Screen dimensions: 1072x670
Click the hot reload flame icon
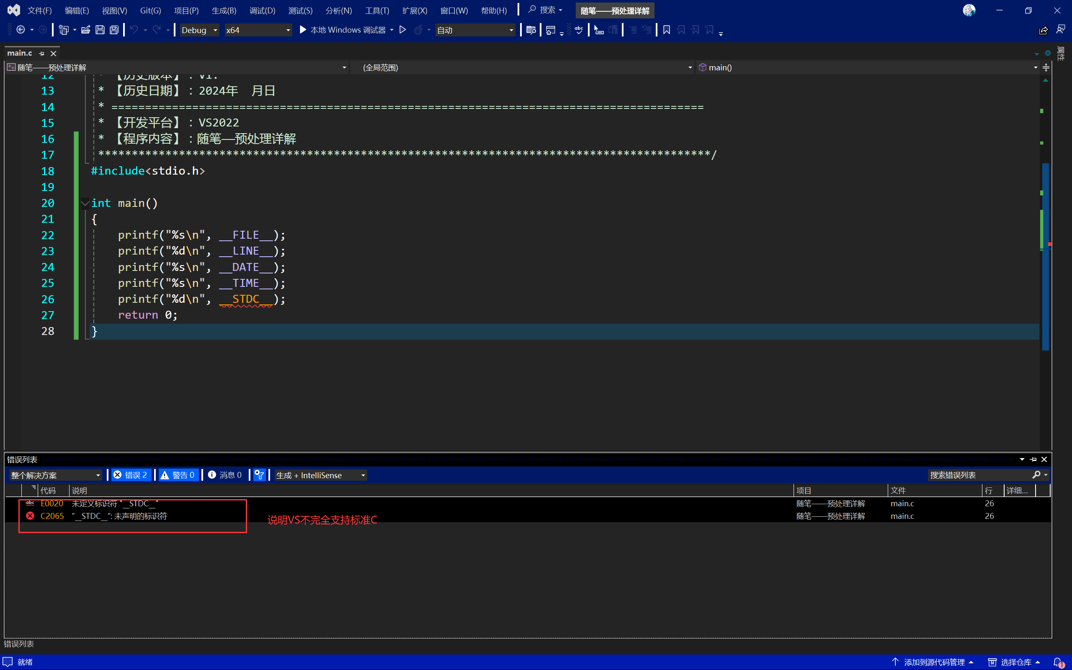pos(418,30)
